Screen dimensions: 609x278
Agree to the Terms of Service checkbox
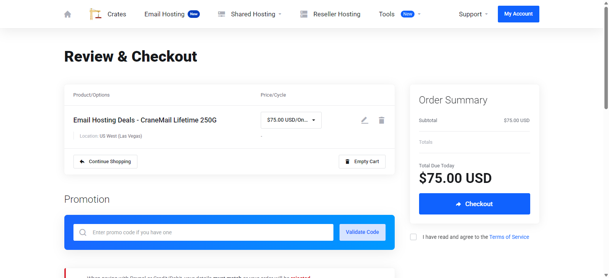pyautogui.click(x=413, y=237)
